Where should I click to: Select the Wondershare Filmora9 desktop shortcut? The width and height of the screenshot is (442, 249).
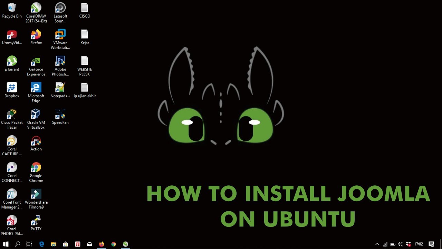(x=36, y=199)
